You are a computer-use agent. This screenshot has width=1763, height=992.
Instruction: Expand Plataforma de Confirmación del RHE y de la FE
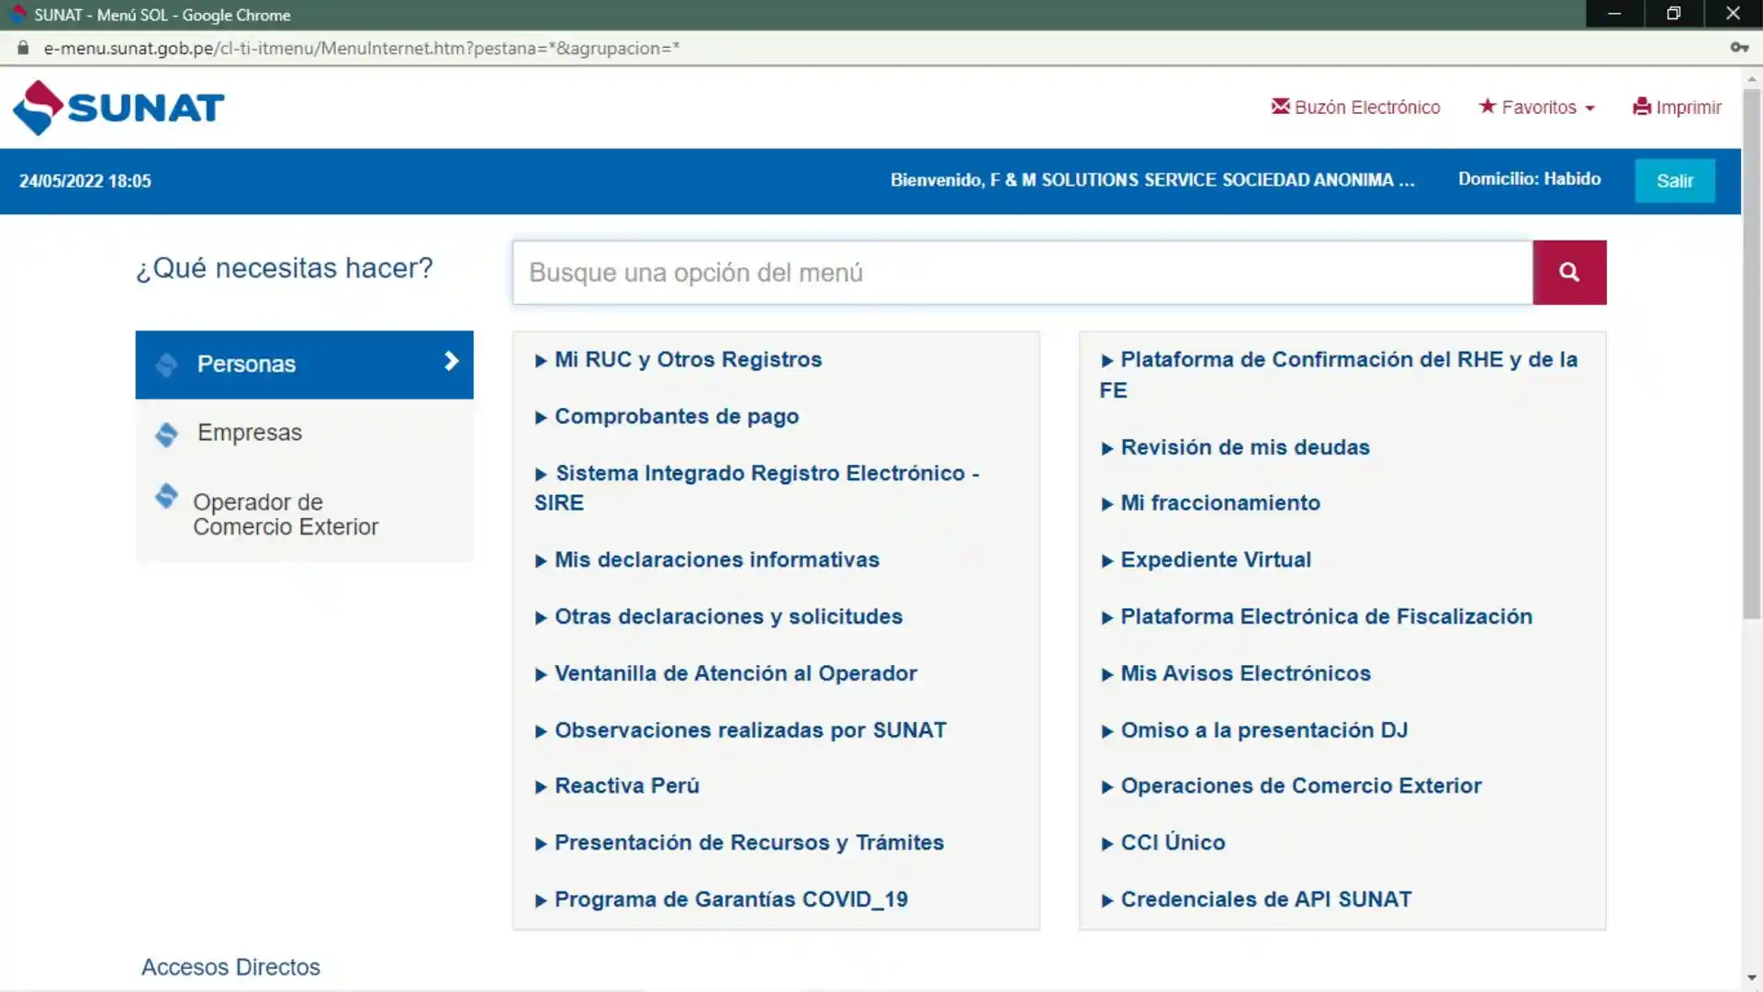1339,375
